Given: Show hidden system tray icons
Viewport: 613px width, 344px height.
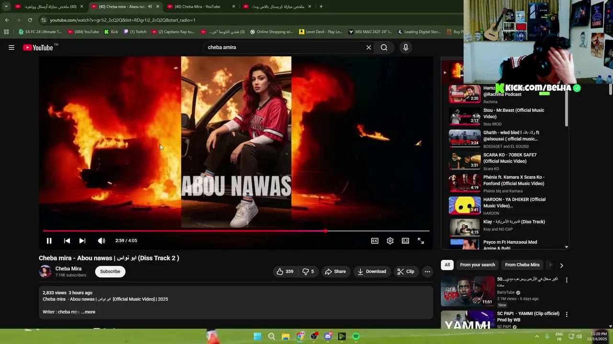Looking at the screenshot, I should 537,336.
